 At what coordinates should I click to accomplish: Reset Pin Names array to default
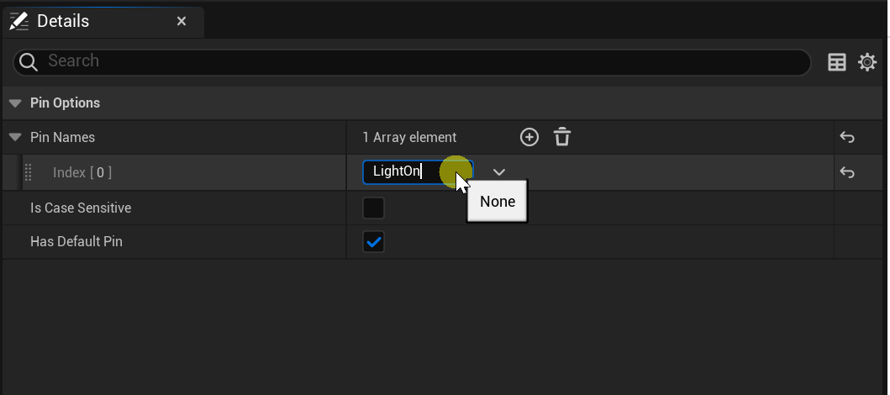(x=847, y=138)
